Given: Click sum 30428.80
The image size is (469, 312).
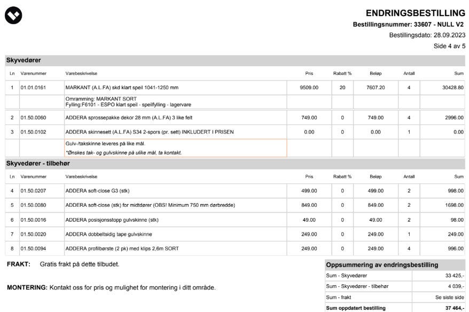Looking at the screenshot, I should [453, 88].
